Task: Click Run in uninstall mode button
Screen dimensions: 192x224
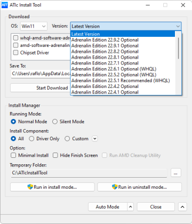Action: click(x=139, y=187)
